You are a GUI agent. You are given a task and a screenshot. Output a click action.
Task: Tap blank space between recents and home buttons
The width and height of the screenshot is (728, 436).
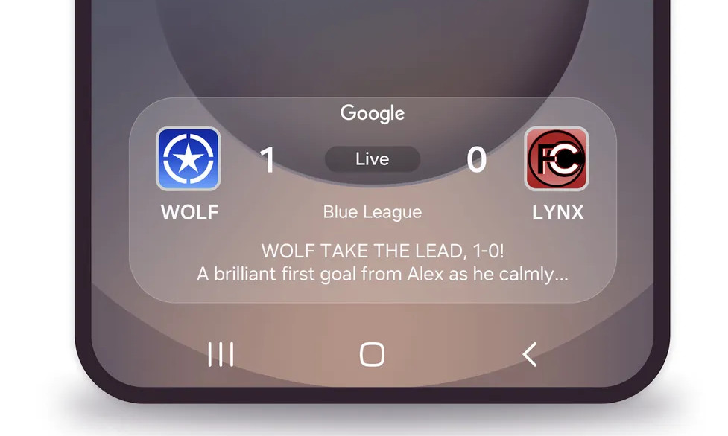click(297, 354)
